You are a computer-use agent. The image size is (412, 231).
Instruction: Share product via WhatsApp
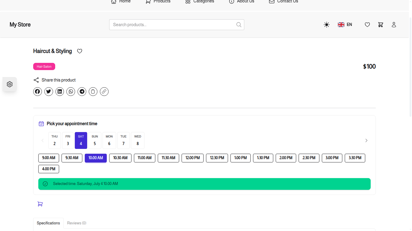pyautogui.click(x=71, y=91)
